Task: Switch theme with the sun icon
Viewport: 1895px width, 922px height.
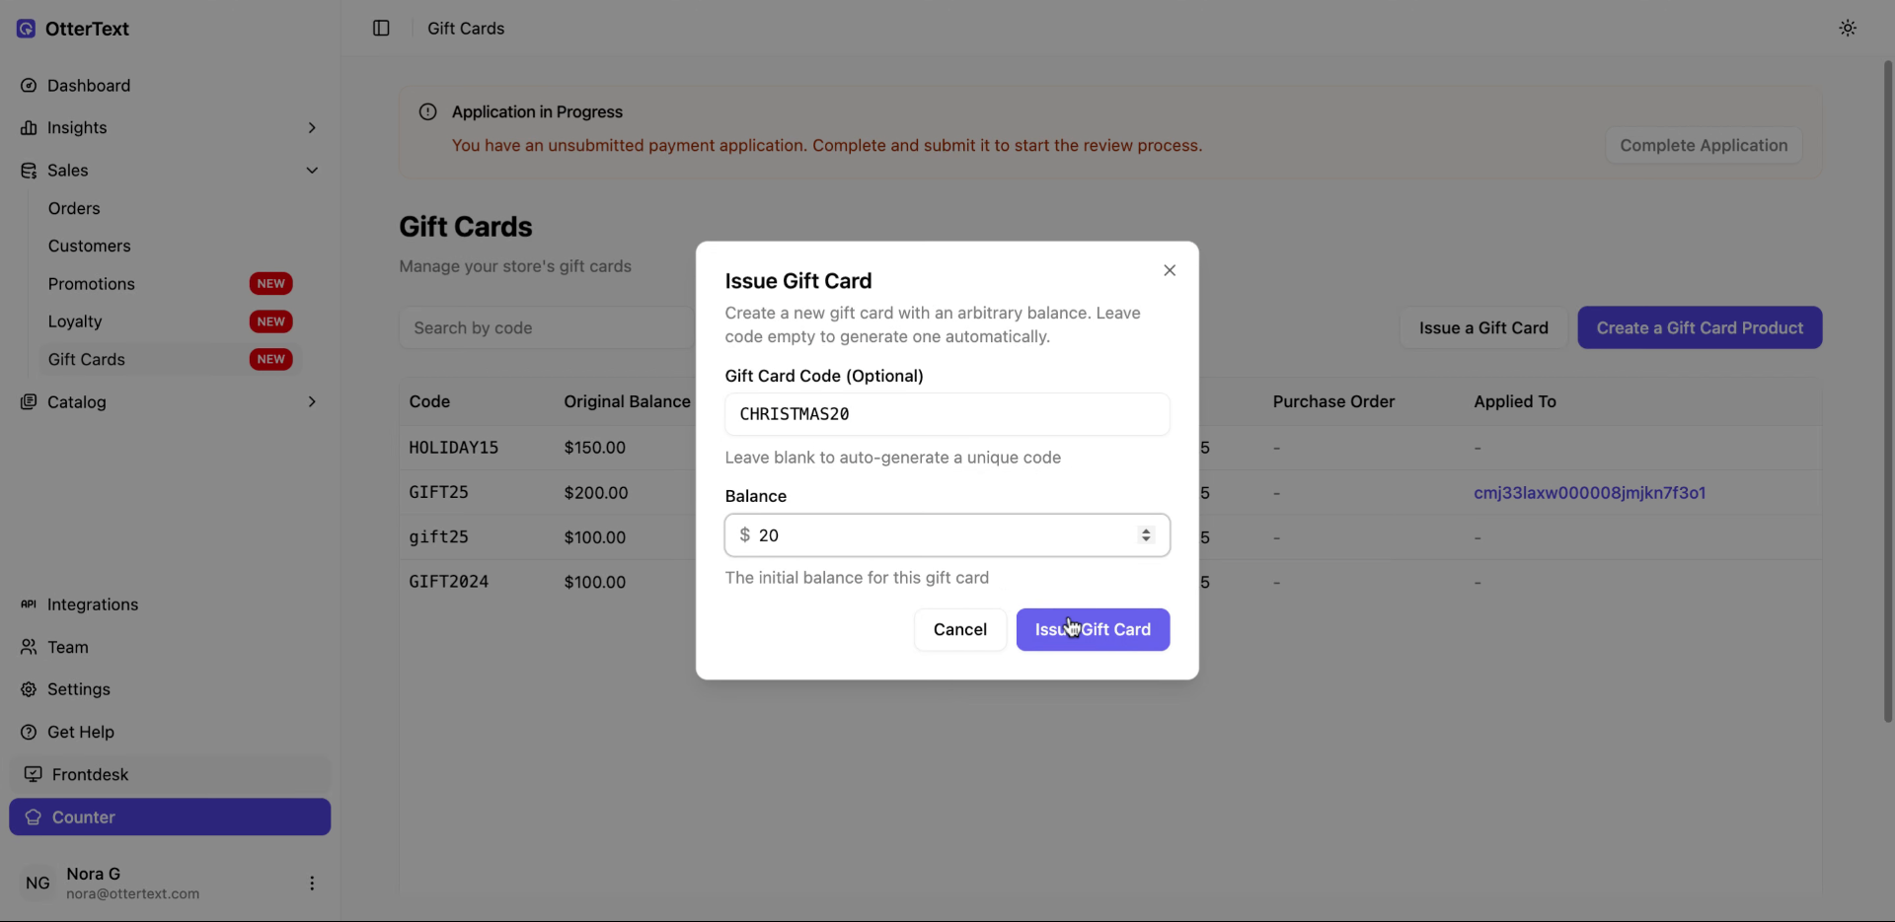Action: (1848, 29)
